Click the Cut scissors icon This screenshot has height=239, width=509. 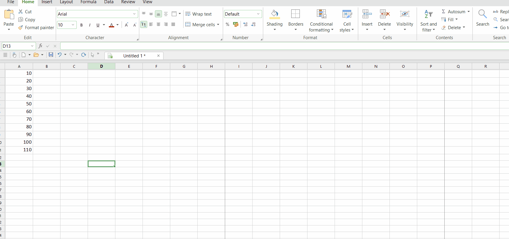[21, 11]
